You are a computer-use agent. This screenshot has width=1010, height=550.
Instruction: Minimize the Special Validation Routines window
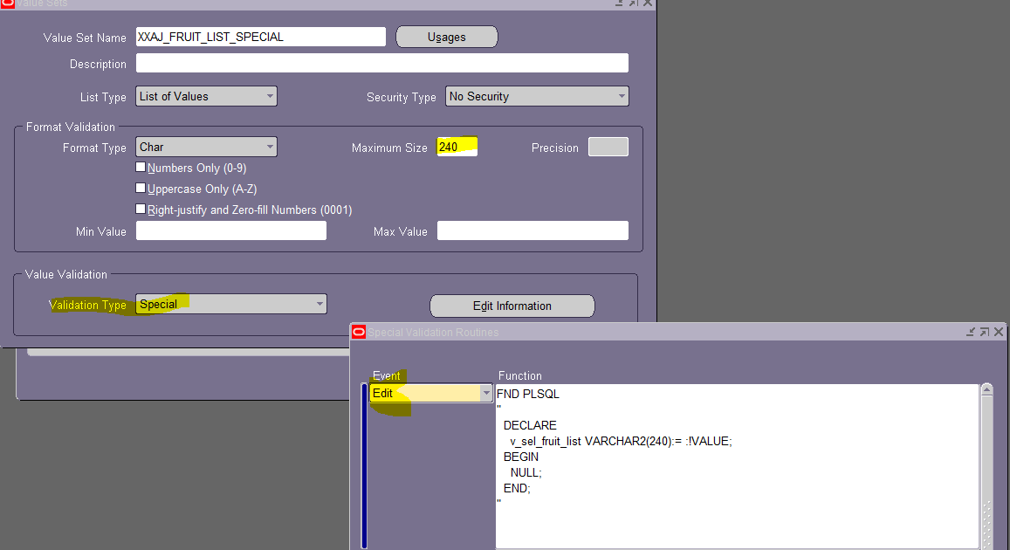970,332
